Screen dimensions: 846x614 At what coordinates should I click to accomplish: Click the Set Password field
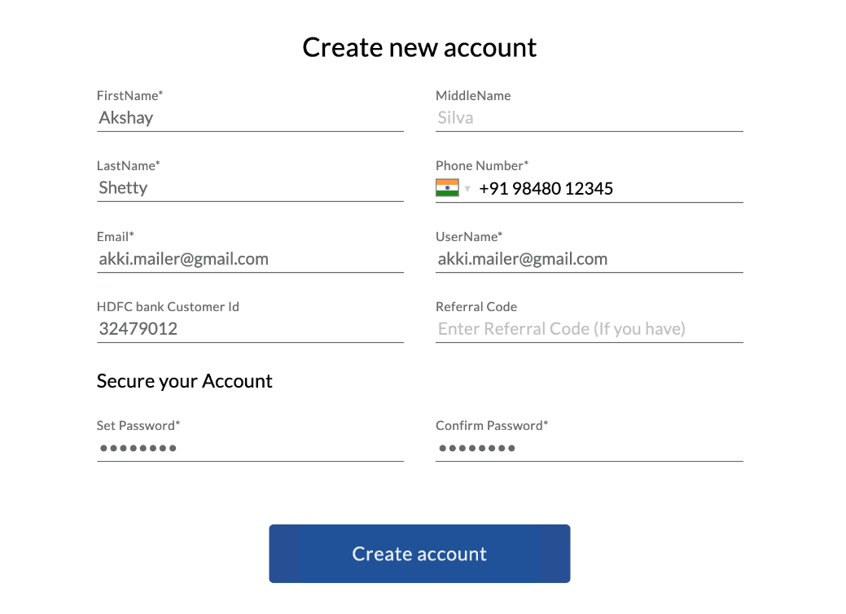point(250,448)
